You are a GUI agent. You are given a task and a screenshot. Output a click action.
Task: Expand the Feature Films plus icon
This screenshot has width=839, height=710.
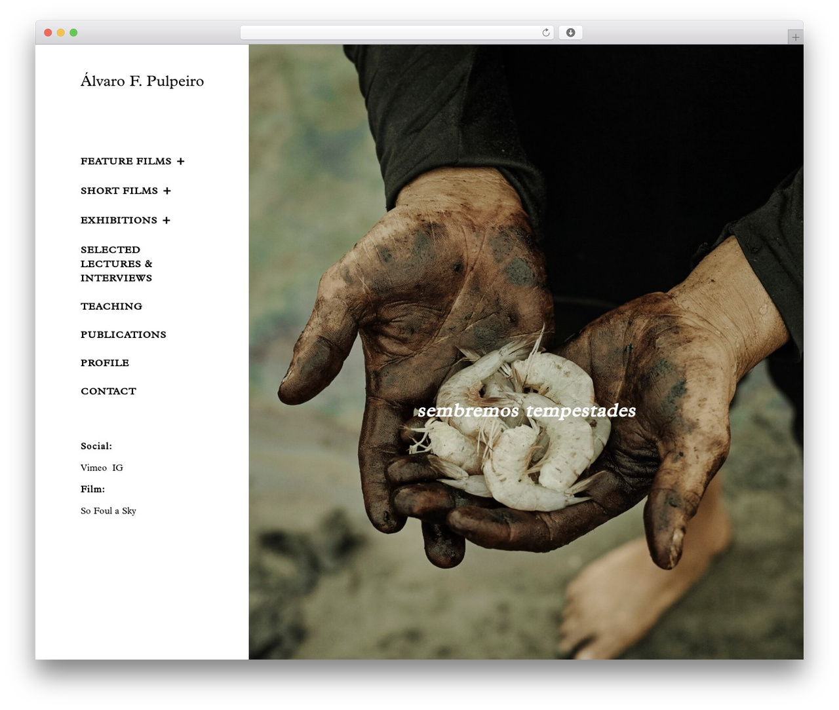(180, 161)
